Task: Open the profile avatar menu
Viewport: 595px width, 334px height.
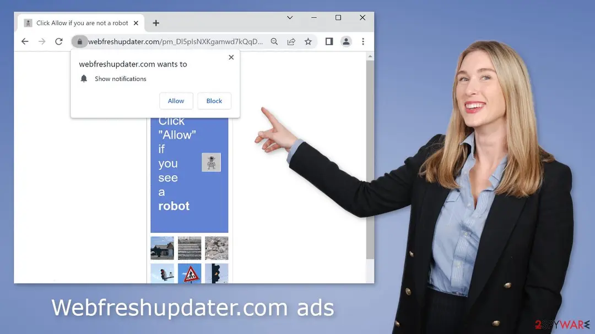Action: coord(346,42)
